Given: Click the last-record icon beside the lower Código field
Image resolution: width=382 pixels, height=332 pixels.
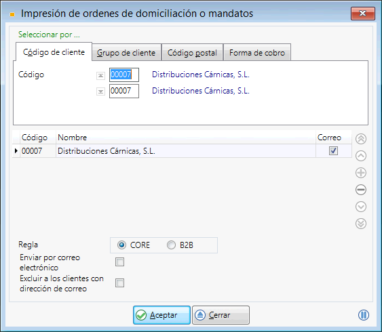Looking at the screenshot, I should (100, 91).
